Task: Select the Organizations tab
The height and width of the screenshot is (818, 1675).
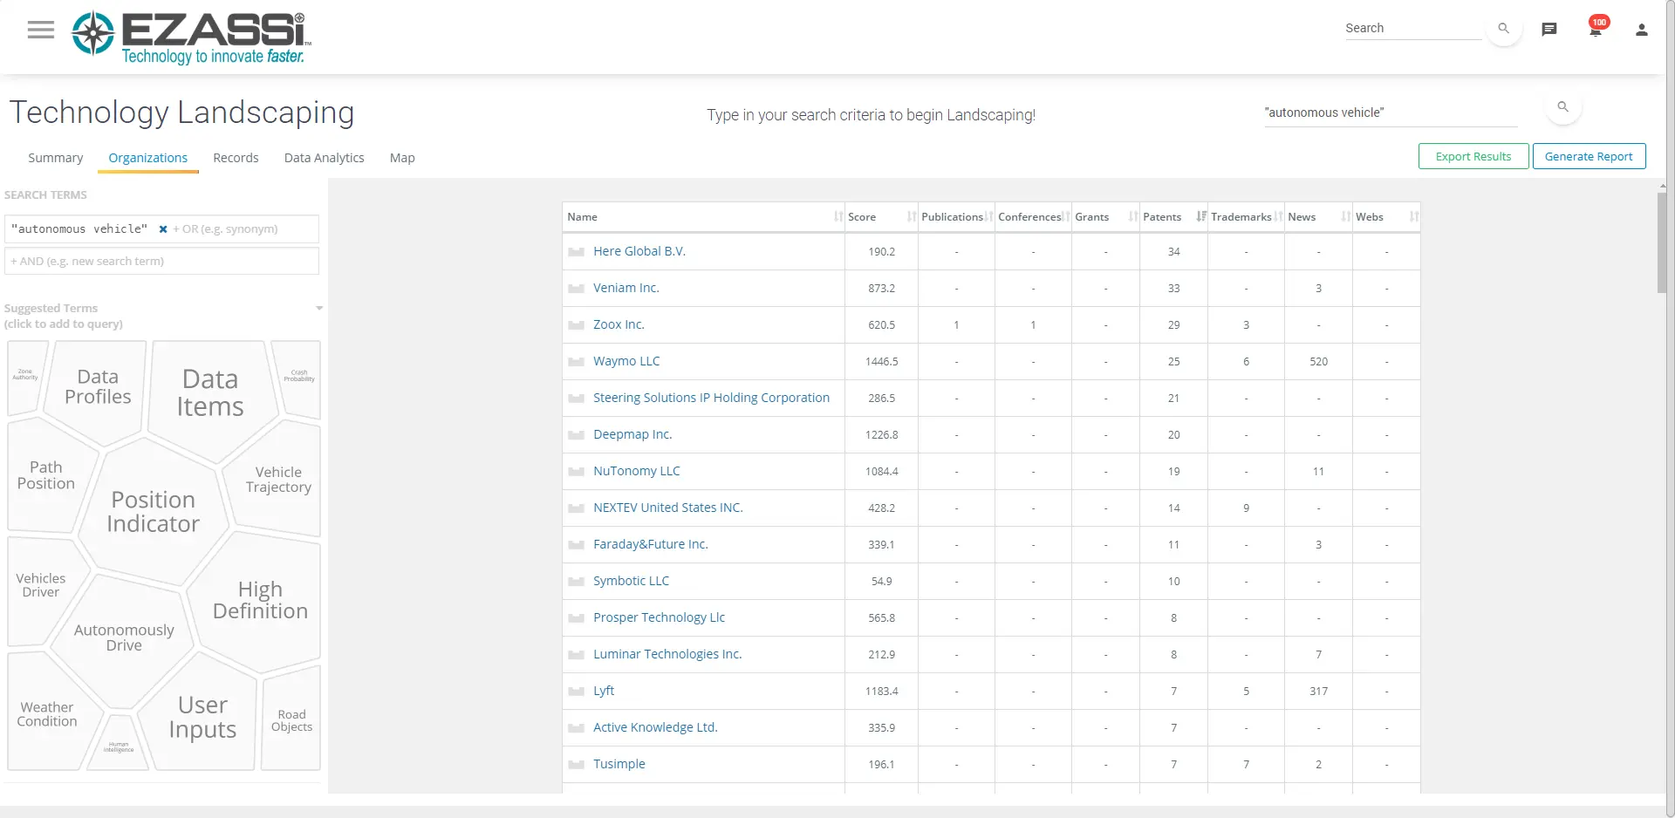Action: (148, 158)
